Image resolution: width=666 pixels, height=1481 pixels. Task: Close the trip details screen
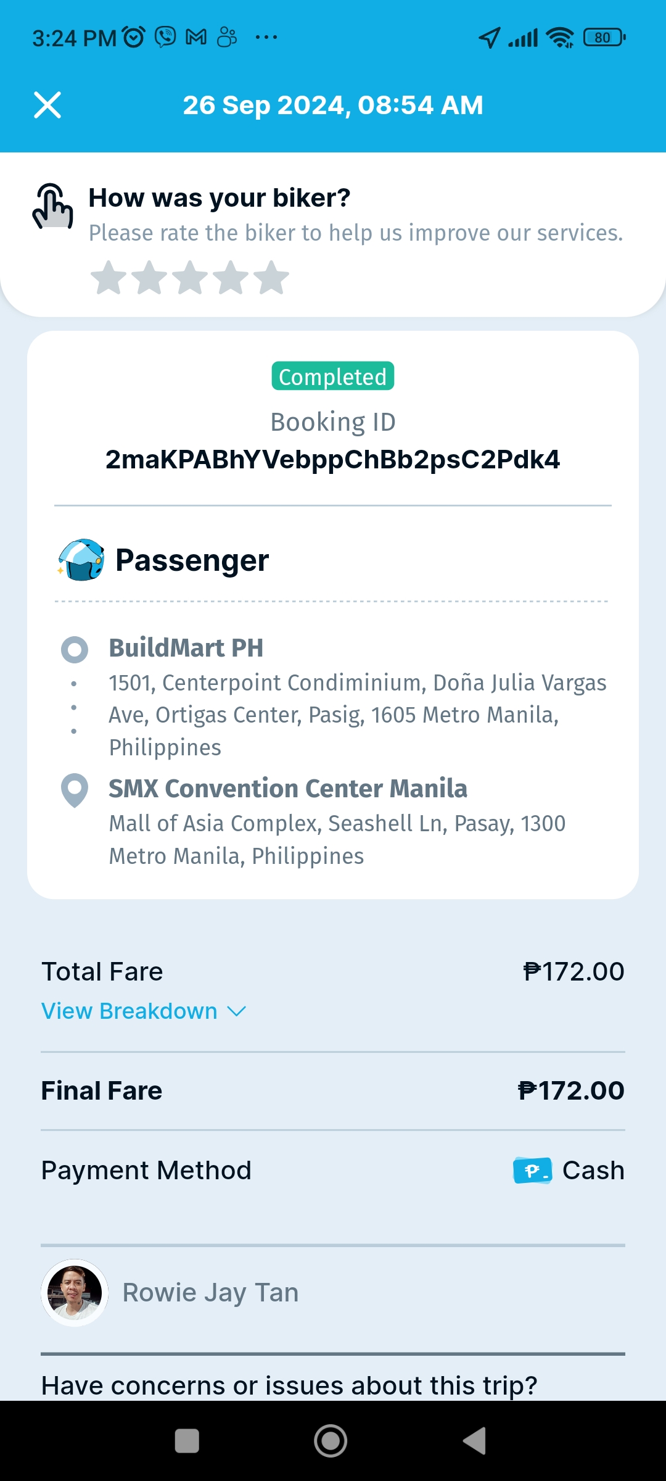47,105
